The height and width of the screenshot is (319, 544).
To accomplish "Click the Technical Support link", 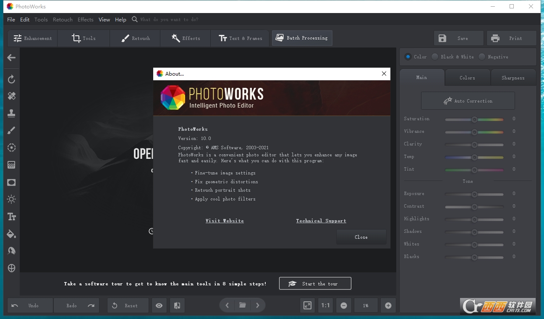I will click(321, 221).
